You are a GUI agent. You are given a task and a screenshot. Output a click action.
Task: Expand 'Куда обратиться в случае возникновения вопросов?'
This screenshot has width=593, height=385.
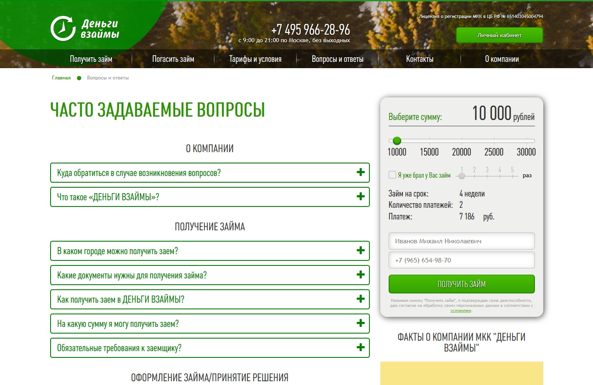[210, 173]
